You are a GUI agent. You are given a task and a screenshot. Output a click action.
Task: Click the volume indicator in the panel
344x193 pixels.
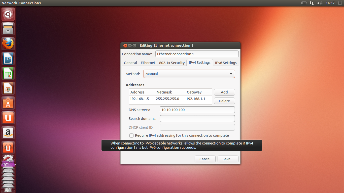320,3
